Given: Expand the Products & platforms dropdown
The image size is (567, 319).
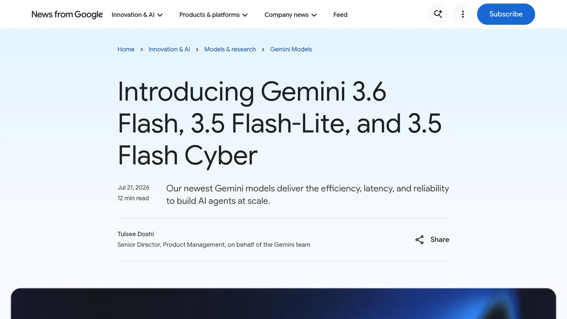Looking at the screenshot, I should [214, 15].
